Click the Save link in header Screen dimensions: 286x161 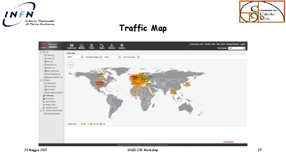213,44
